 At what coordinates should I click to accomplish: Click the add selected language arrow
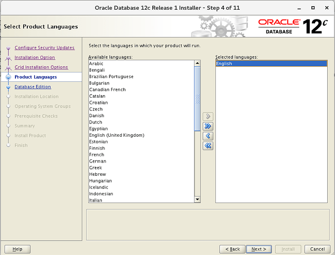208,116
